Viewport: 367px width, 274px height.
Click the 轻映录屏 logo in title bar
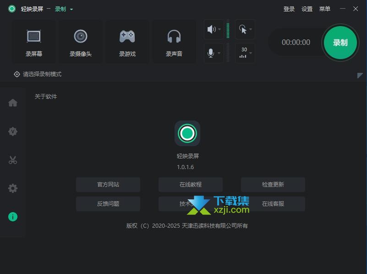[x=12, y=9]
